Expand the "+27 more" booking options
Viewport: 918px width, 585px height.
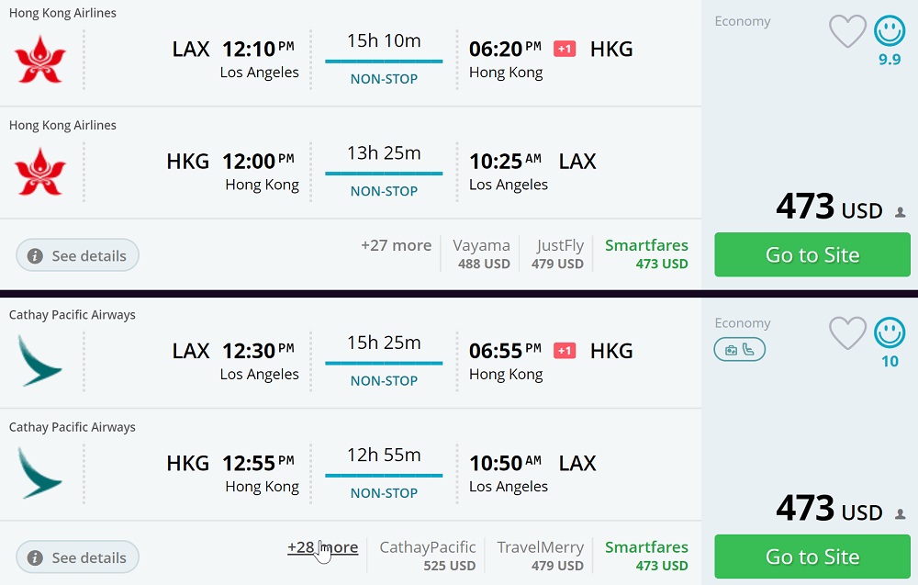pyautogui.click(x=396, y=245)
